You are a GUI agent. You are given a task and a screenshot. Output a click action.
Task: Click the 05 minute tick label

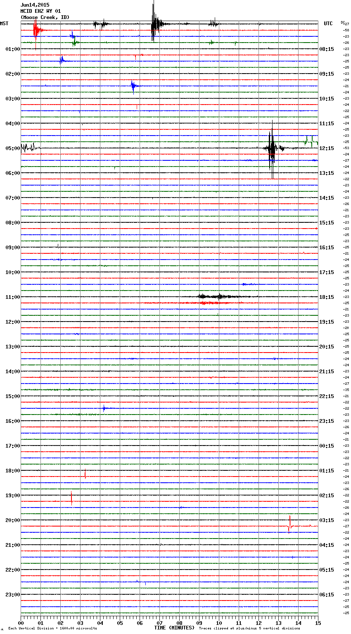120,623
